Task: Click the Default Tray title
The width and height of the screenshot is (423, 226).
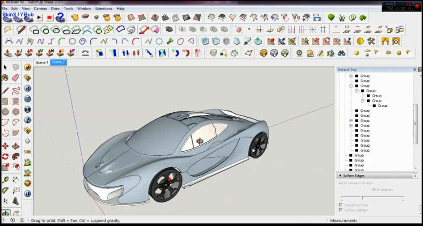Action: 347,69
